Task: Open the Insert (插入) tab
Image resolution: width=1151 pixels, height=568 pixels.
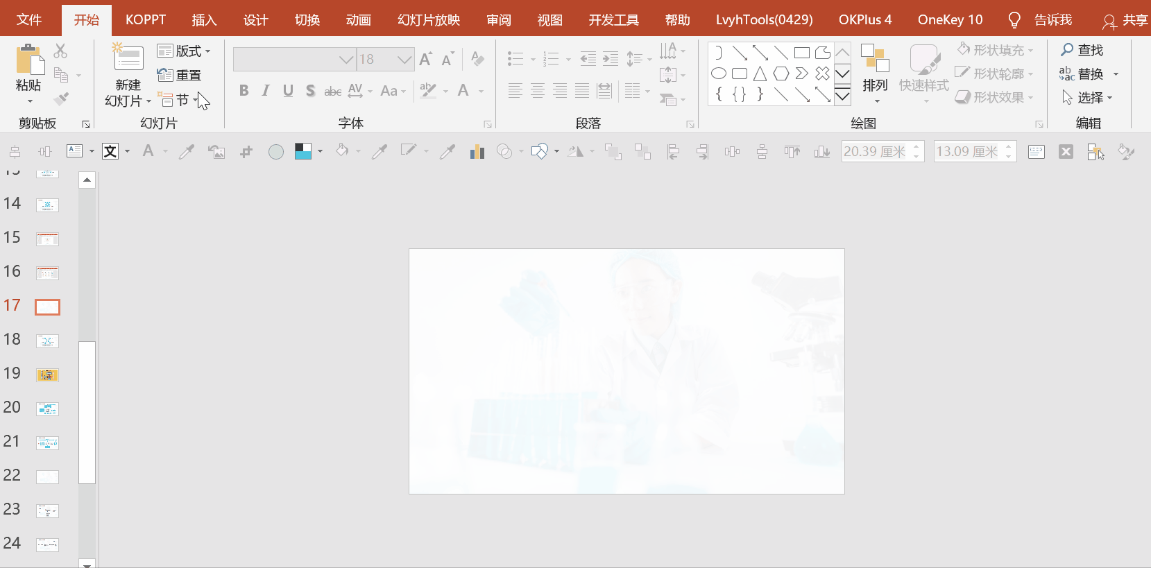Action: coord(204,19)
